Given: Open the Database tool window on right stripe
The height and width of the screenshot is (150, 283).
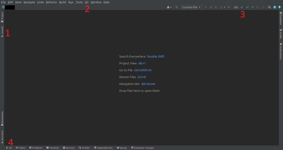Looking at the screenshot, I should (281, 18).
